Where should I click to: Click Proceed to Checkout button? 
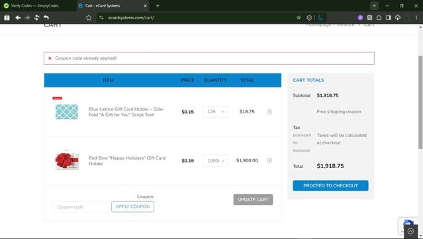click(330, 185)
